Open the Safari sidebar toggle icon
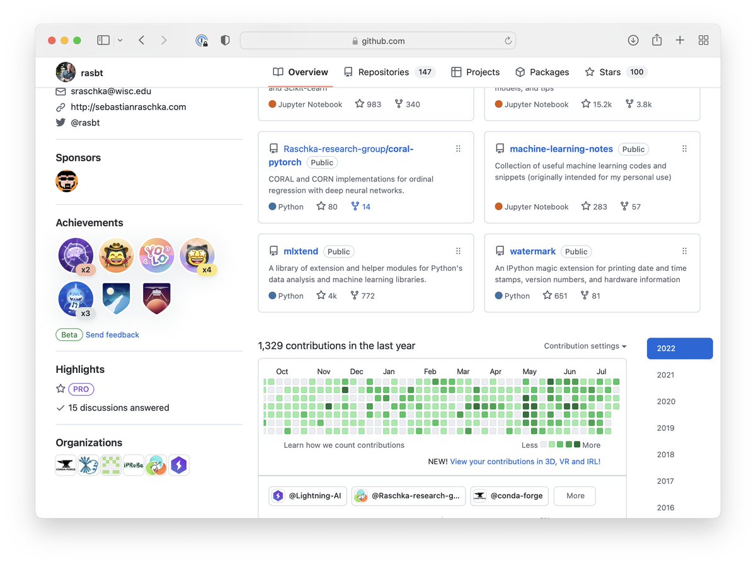 click(103, 40)
